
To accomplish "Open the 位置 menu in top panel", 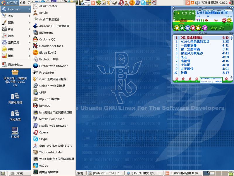I will click(23, 3).
